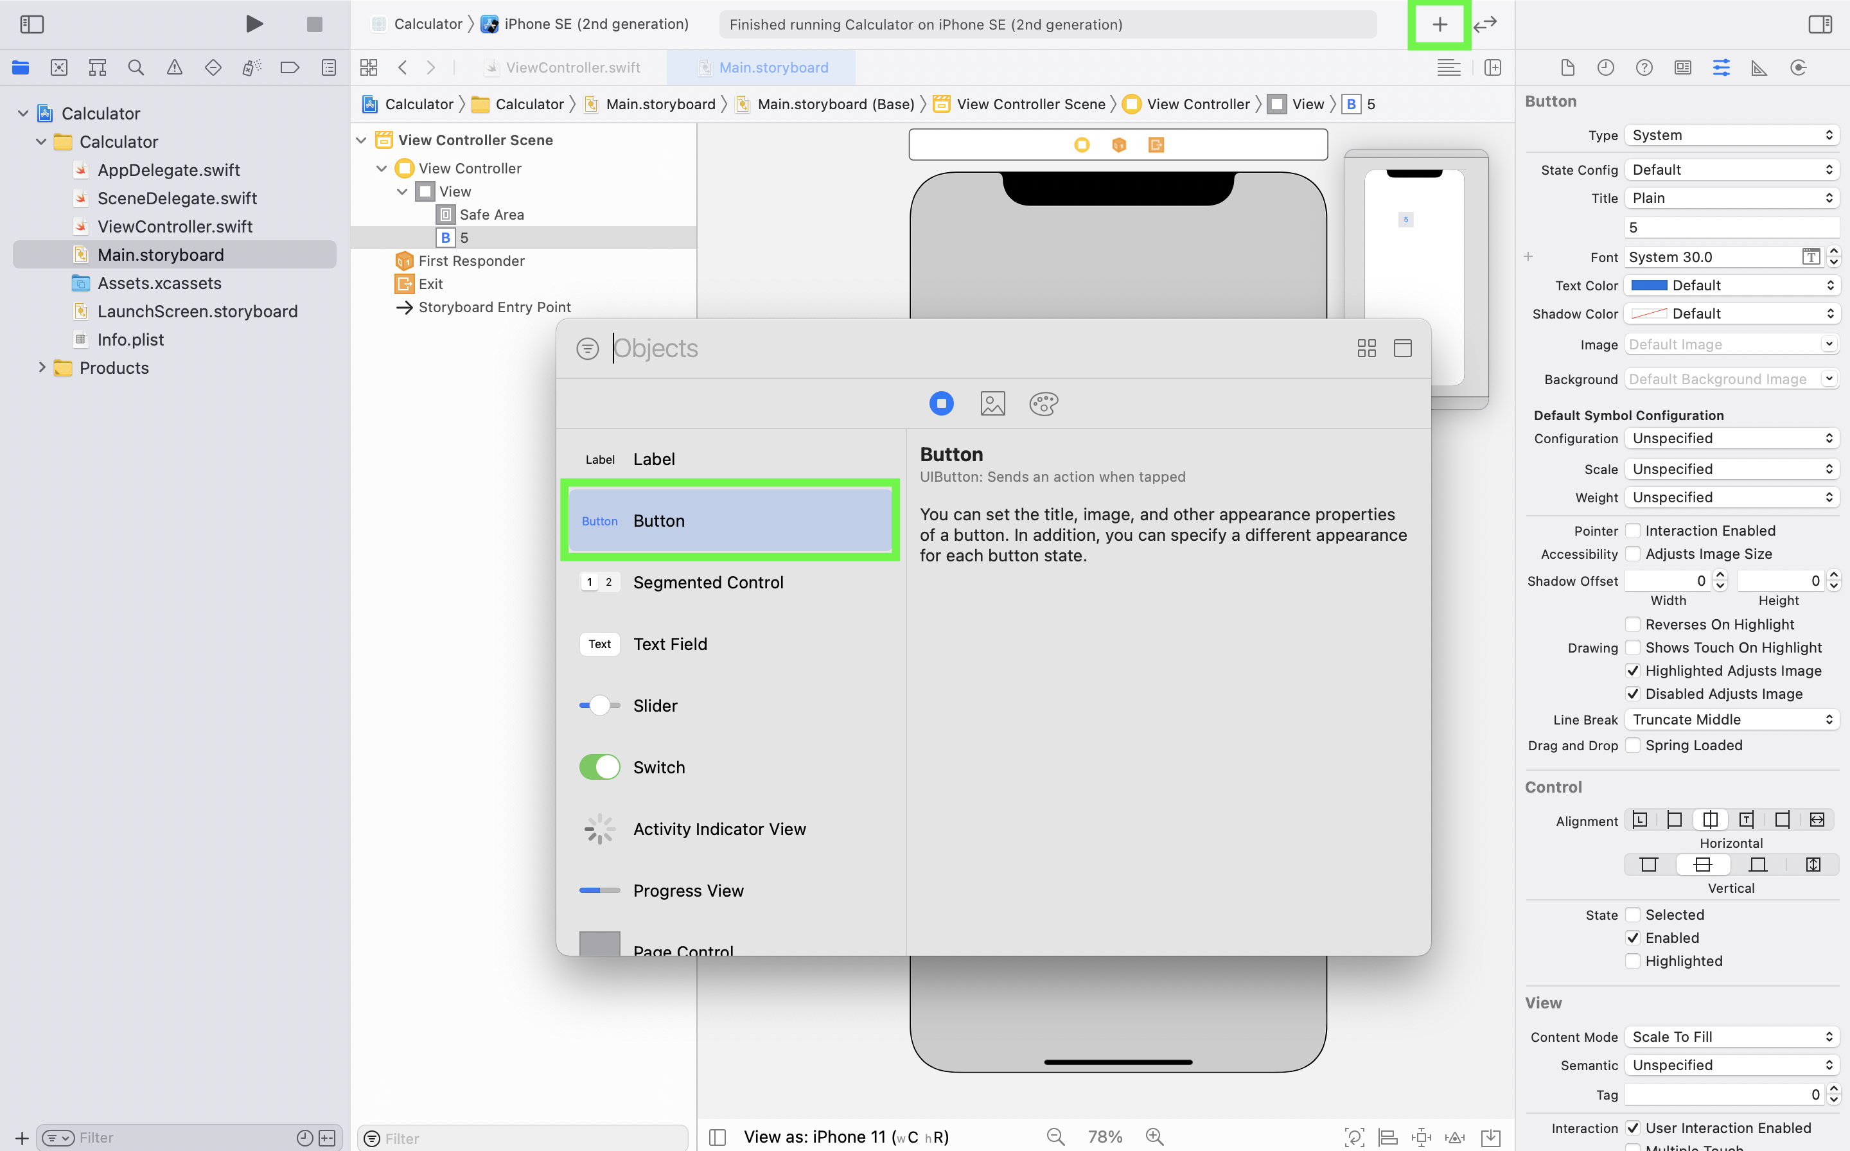The height and width of the screenshot is (1151, 1850).
Task: Expand the Products folder
Action: click(x=42, y=367)
